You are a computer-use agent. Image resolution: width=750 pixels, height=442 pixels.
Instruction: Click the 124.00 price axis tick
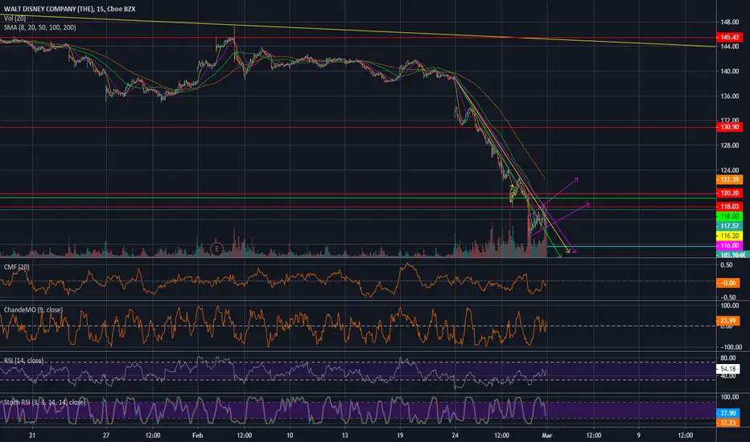[730, 170]
